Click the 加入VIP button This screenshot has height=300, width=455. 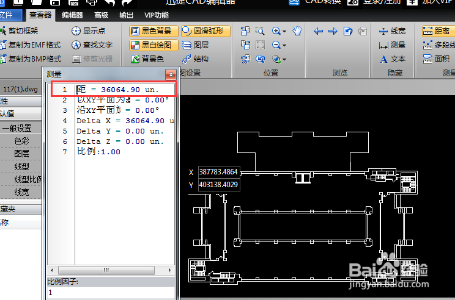[x=431, y=2]
